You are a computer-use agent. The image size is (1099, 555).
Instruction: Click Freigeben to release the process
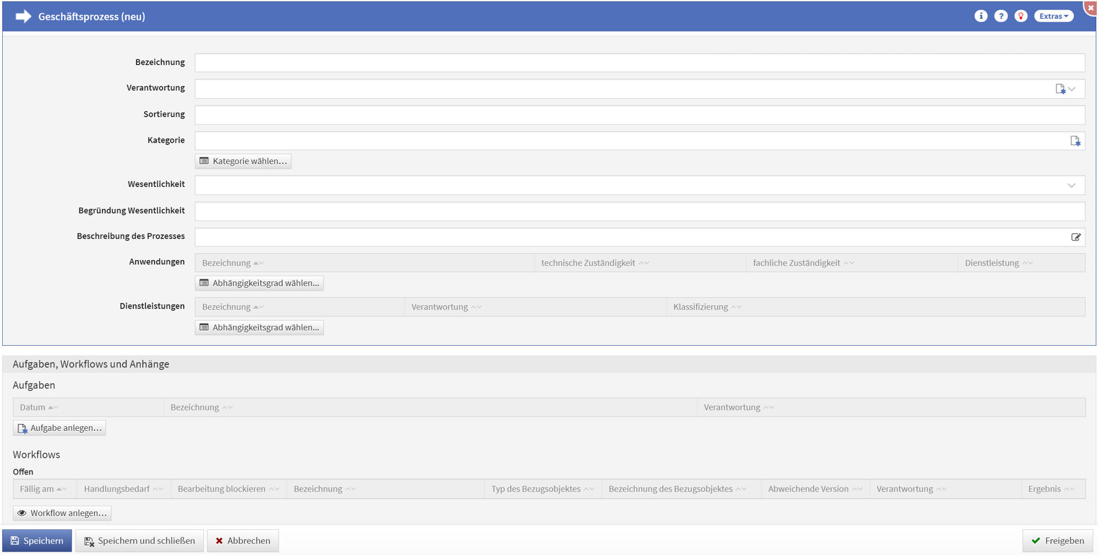1057,541
